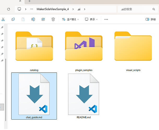Expand chevron after MakerSideViewSample_4

pyautogui.click(x=73, y=9)
